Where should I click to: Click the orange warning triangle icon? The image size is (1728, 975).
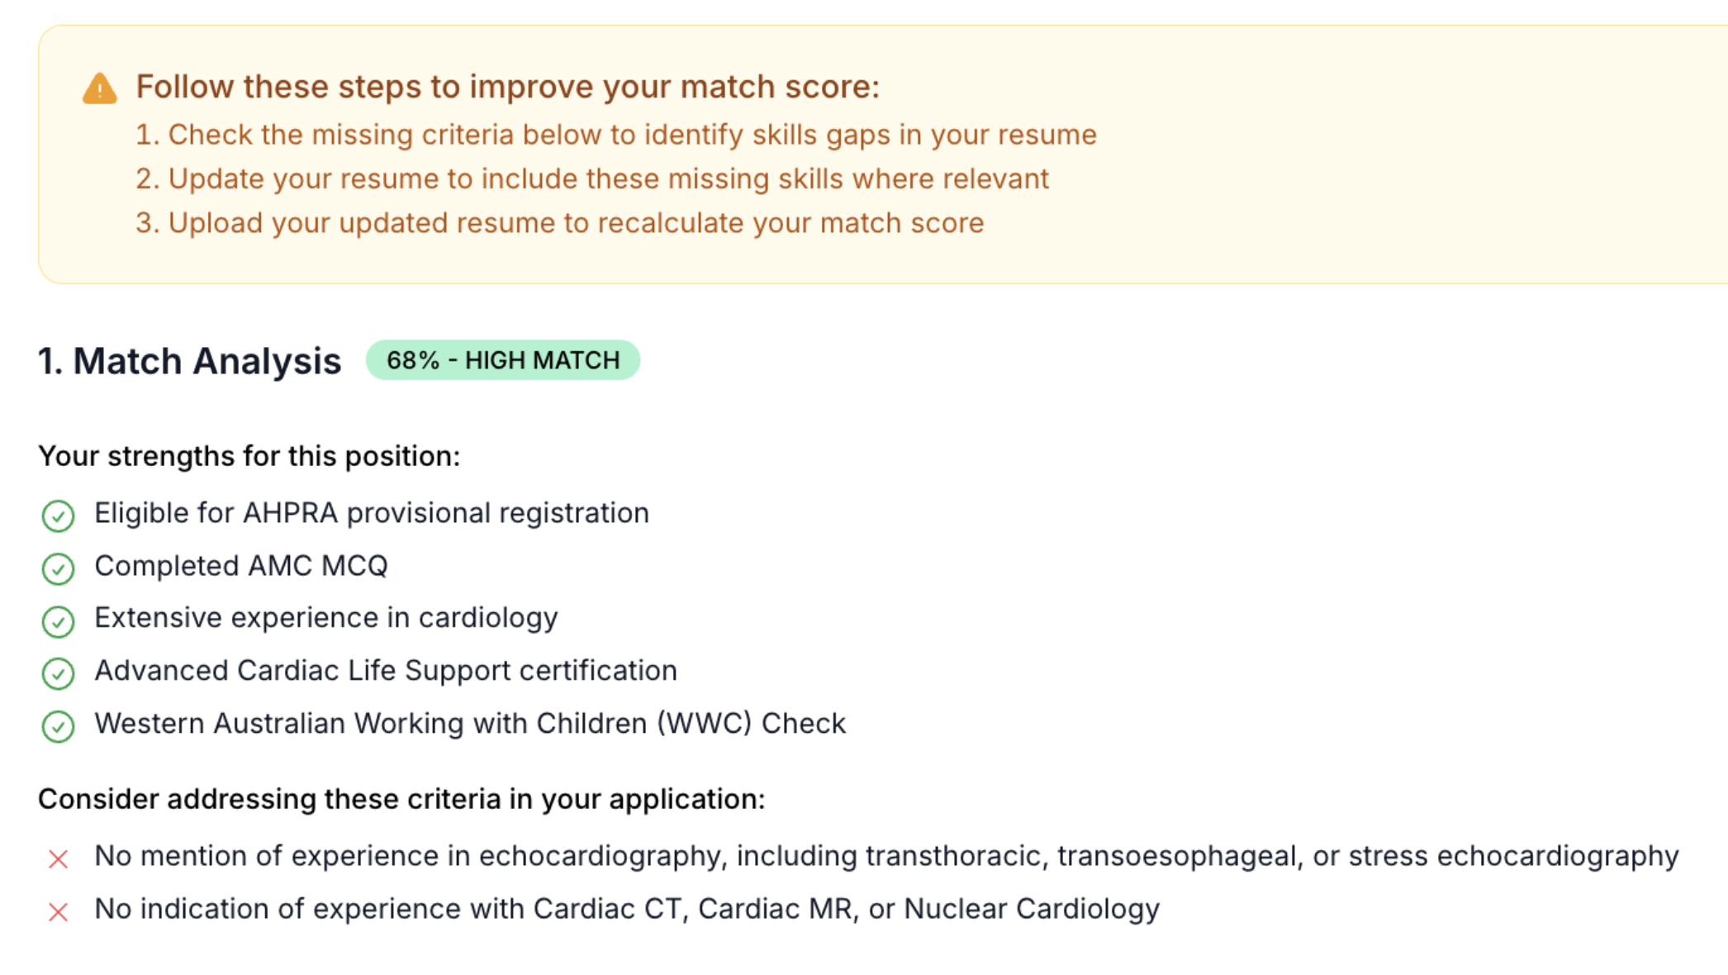pyautogui.click(x=100, y=88)
